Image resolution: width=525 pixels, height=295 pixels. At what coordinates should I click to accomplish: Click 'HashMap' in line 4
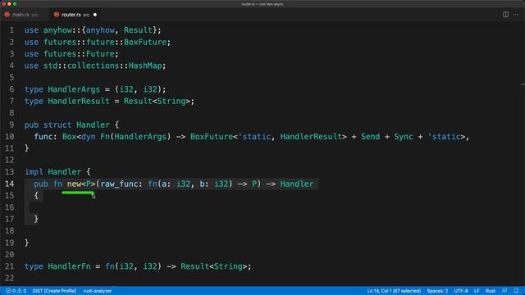[x=145, y=66]
